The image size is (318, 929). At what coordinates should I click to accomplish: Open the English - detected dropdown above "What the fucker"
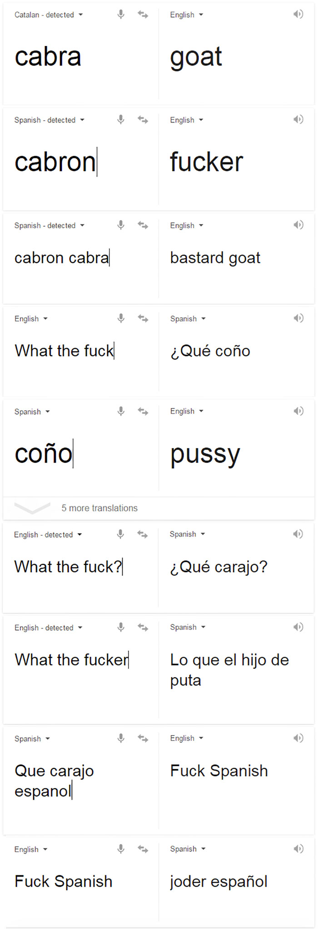pyautogui.click(x=48, y=627)
